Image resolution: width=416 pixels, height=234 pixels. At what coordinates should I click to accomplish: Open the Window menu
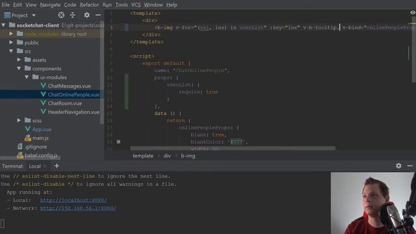153,5
